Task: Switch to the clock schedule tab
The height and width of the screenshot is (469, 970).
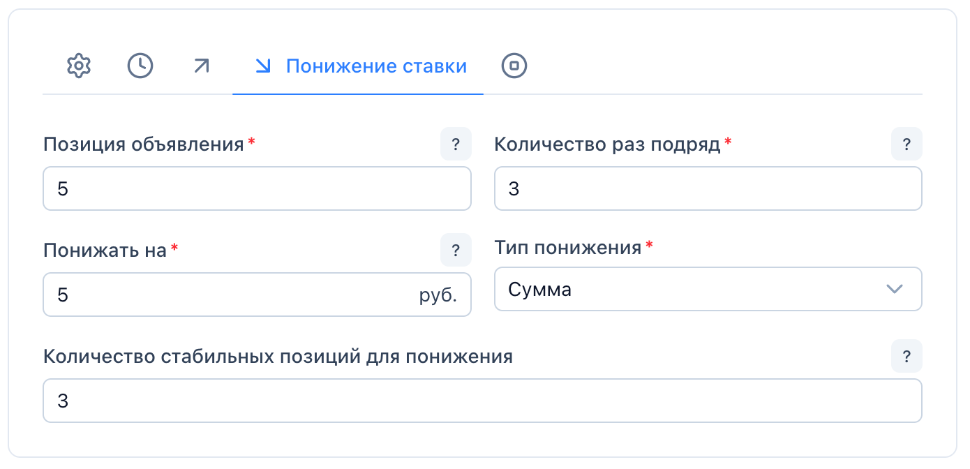Action: tap(140, 66)
